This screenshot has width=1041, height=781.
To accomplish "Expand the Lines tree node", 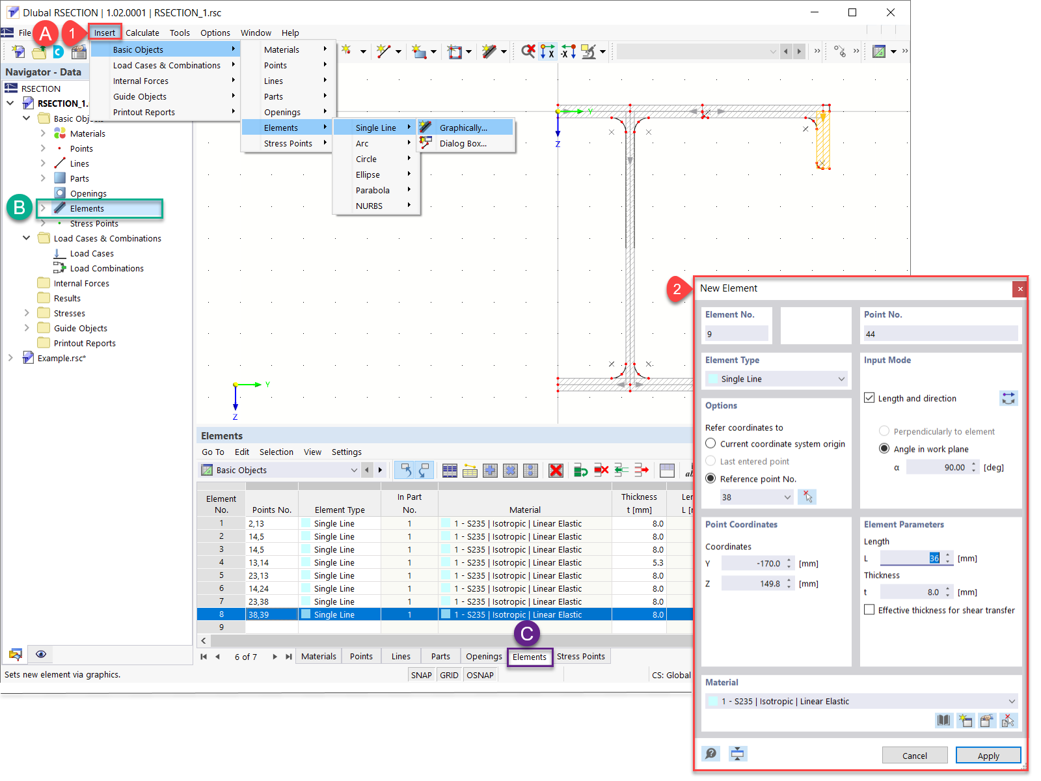I will coord(43,163).
